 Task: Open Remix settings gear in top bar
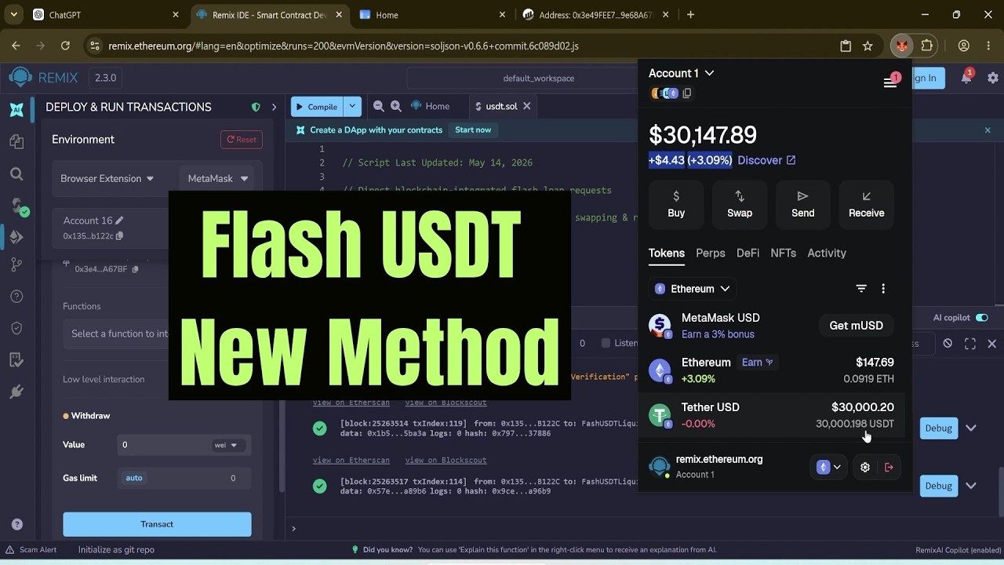pos(993,78)
